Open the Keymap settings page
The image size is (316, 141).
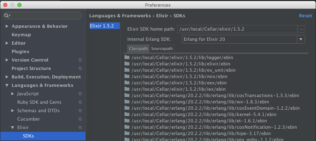point(21,35)
